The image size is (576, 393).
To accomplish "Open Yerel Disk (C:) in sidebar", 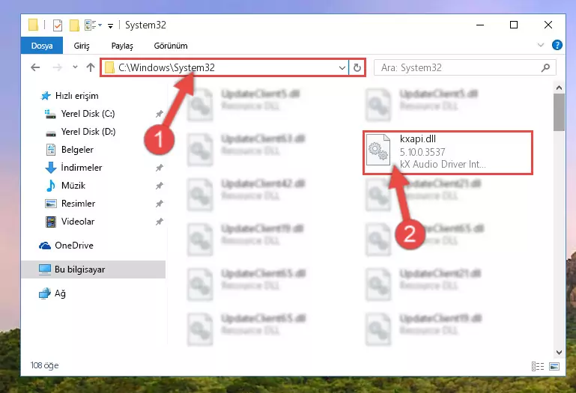I will pyautogui.click(x=88, y=114).
